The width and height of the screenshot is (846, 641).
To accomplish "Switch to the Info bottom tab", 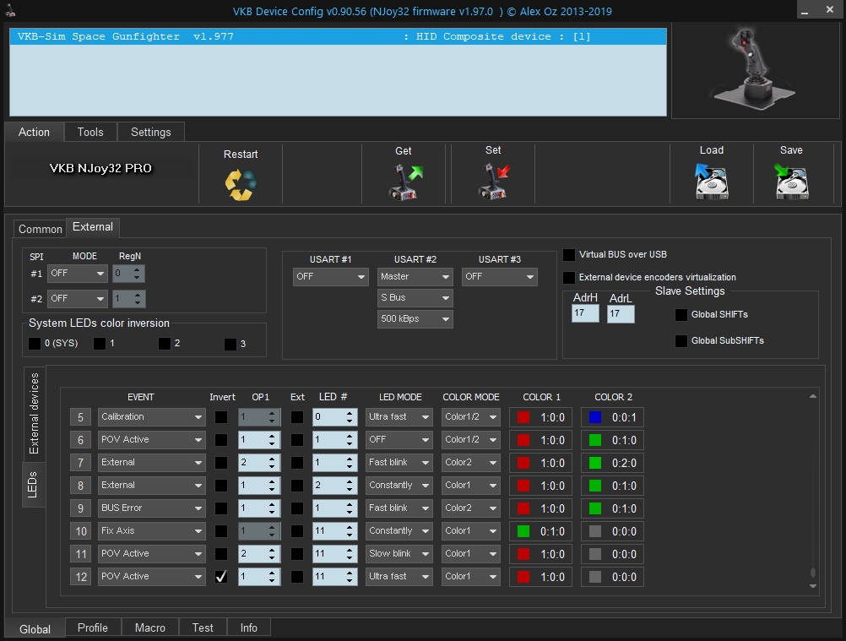I will pyautogui.click(x=249, y=628).
